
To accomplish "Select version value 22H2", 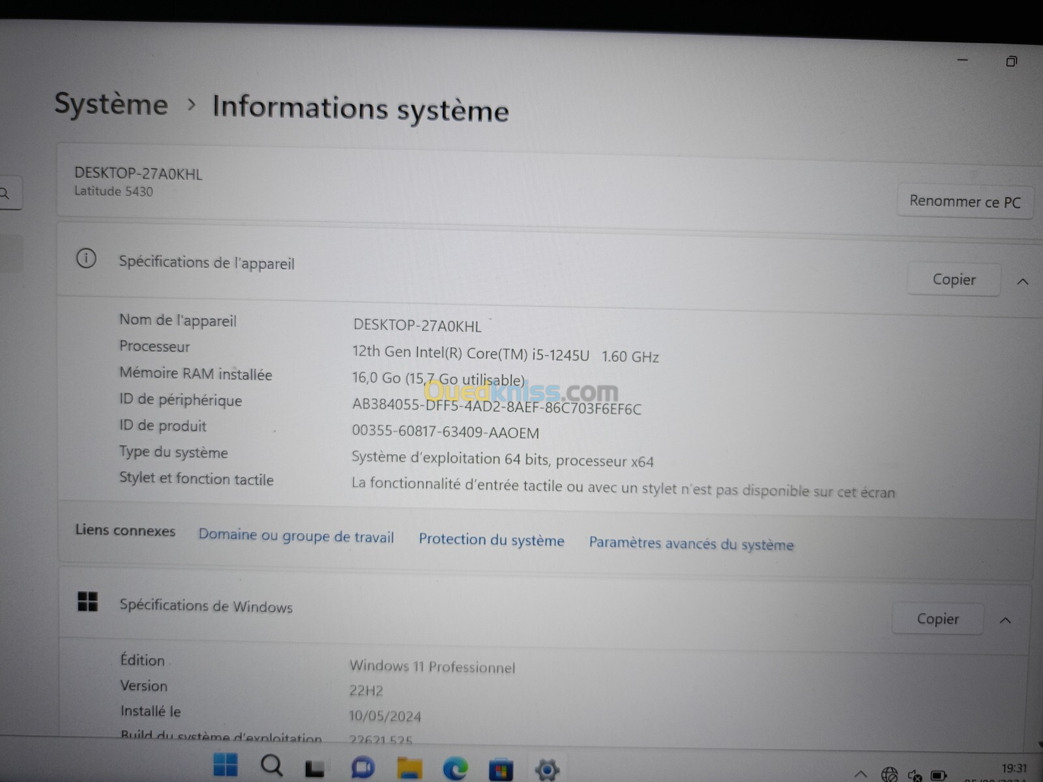I will (366, 691).
